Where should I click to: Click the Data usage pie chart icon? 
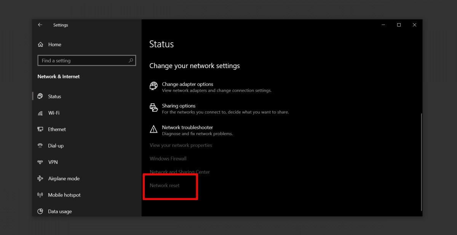[x=40, y=211]
